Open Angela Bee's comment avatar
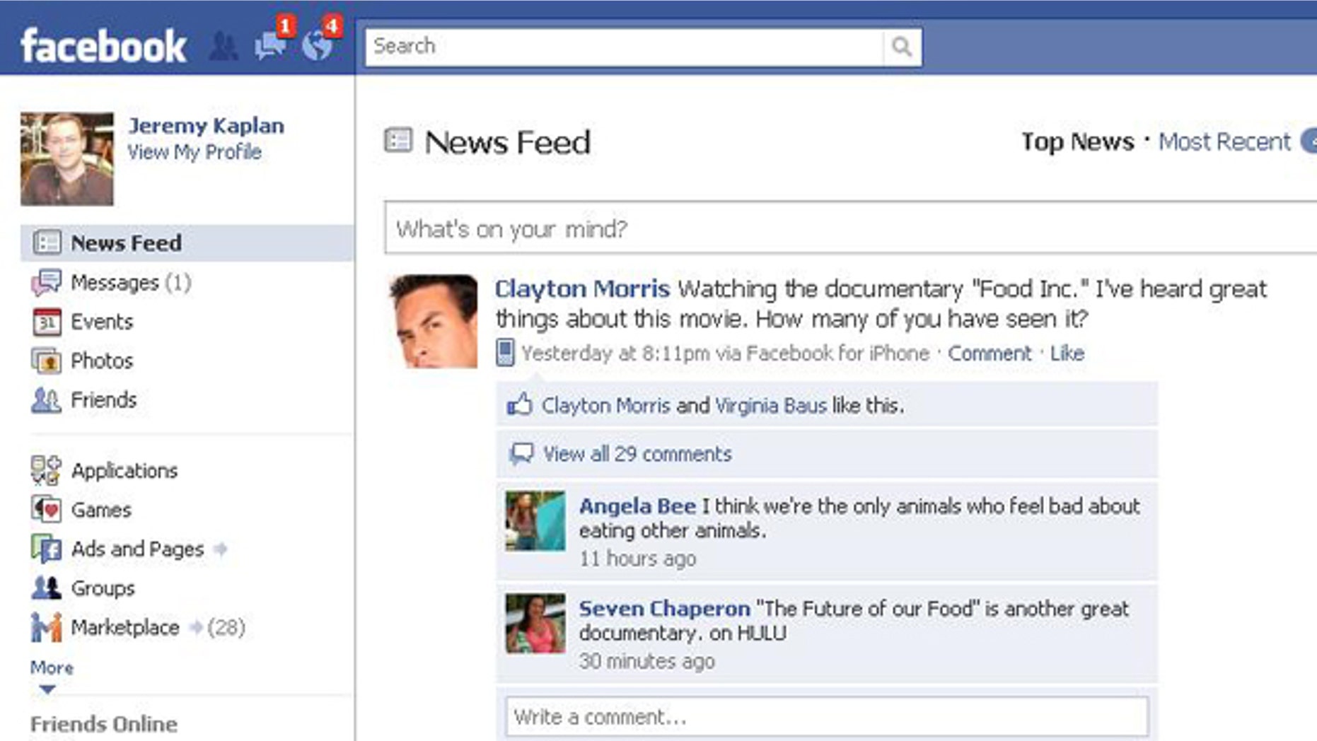Screen dimensions: 1317x741 [x=535, y=520]
